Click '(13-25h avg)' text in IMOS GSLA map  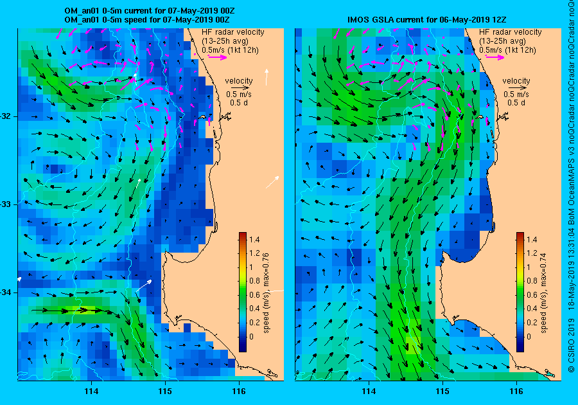tap(502, 41)
